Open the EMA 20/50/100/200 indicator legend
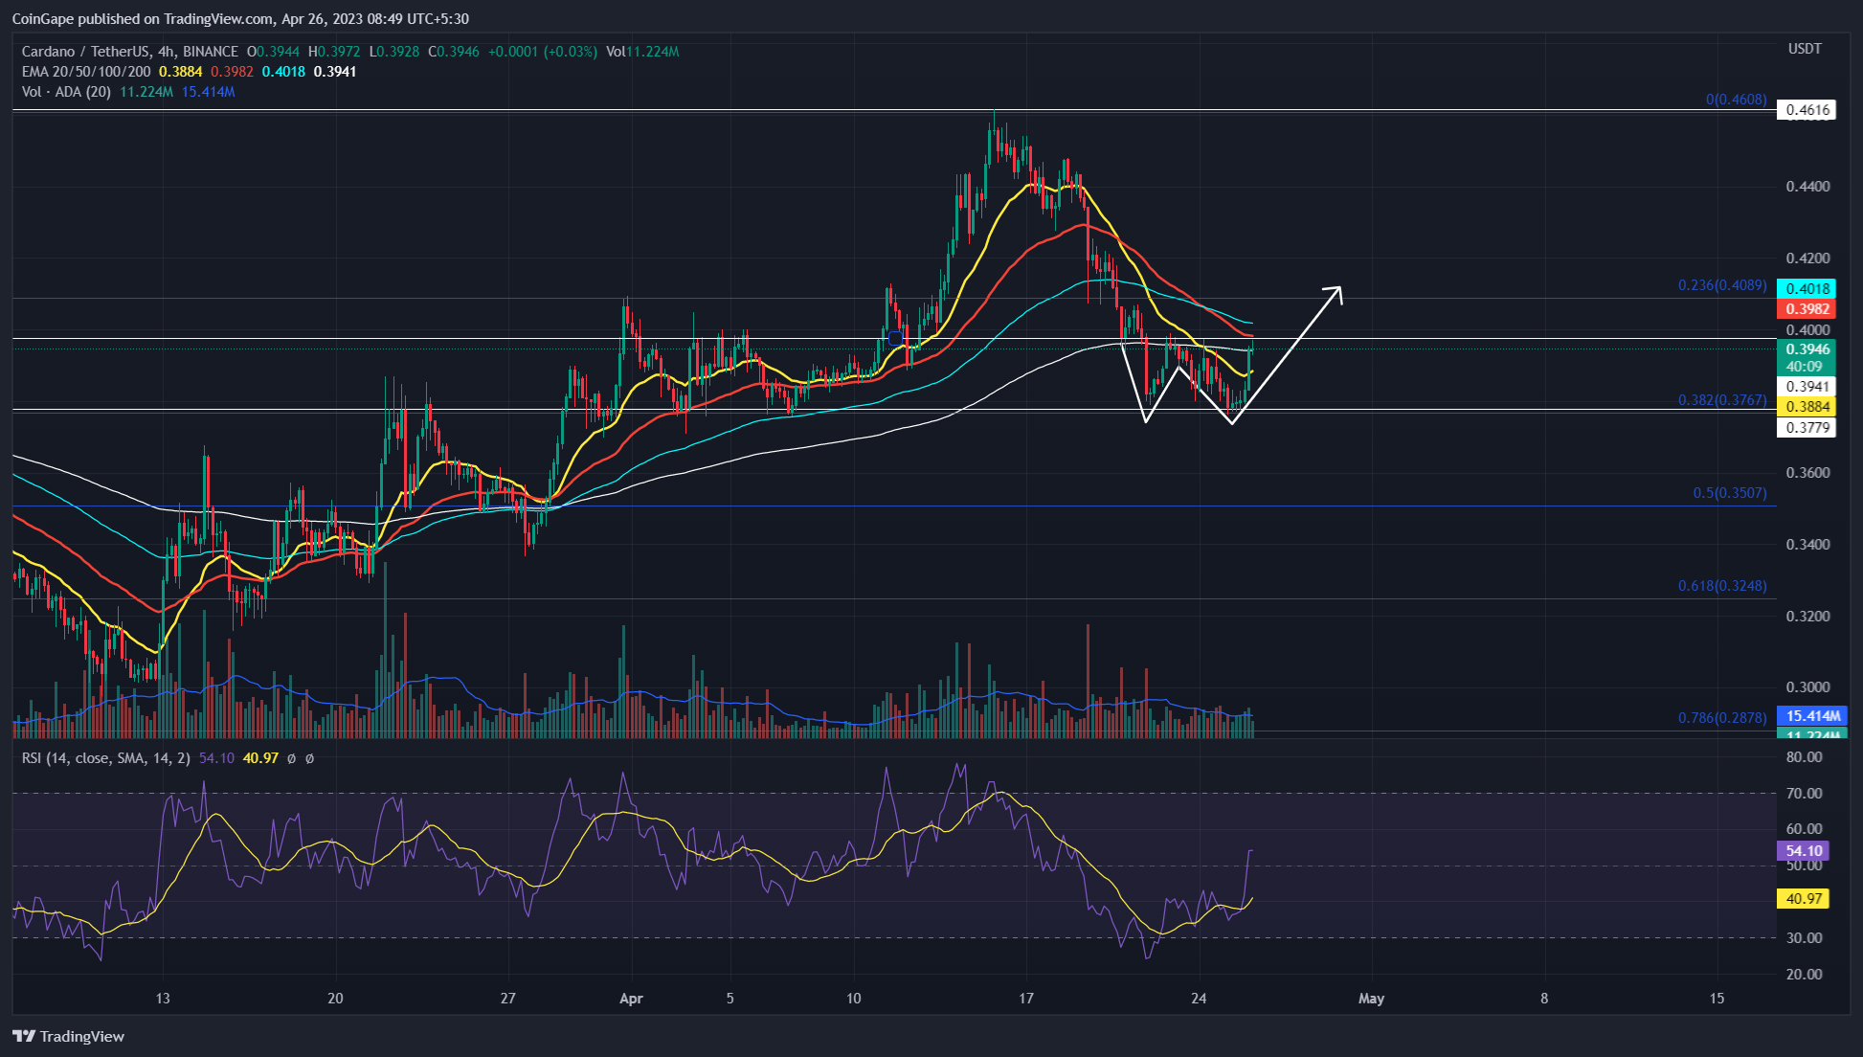 (86, 72)
